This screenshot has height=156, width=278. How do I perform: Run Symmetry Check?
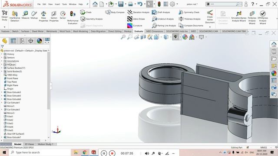tap(189, 12)
